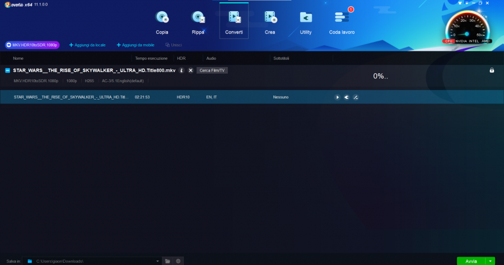The image size is (504, 265).
Task: Click the HDR column header
Action: pyautogui.click(x=181, y=58)
